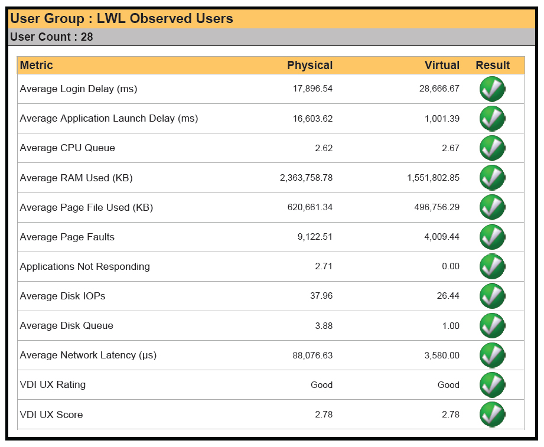
Task: Click the latency value 3,580.00
Action: (442, 355)
